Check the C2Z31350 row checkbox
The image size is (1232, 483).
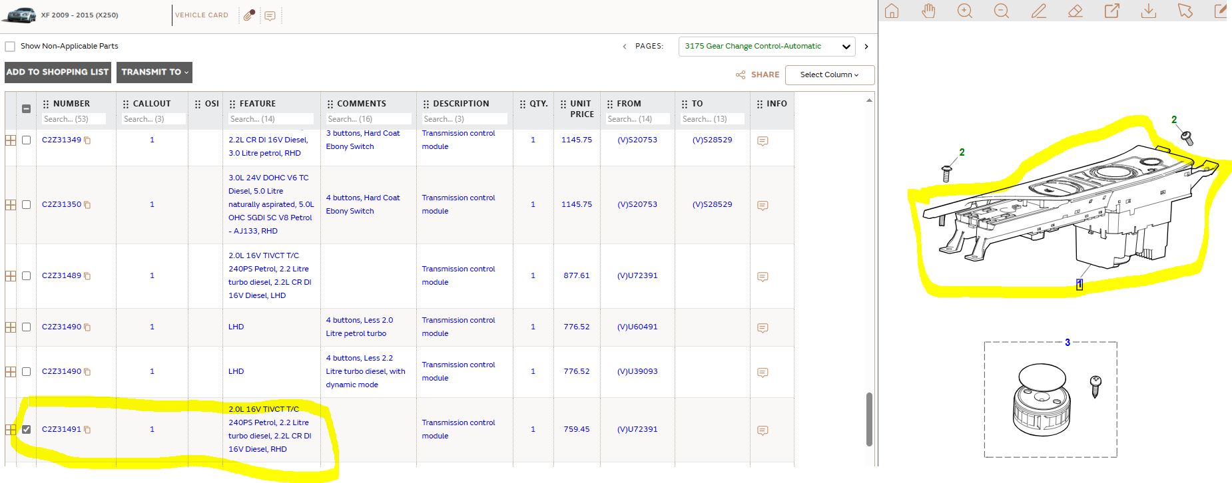tap(27, 204)
